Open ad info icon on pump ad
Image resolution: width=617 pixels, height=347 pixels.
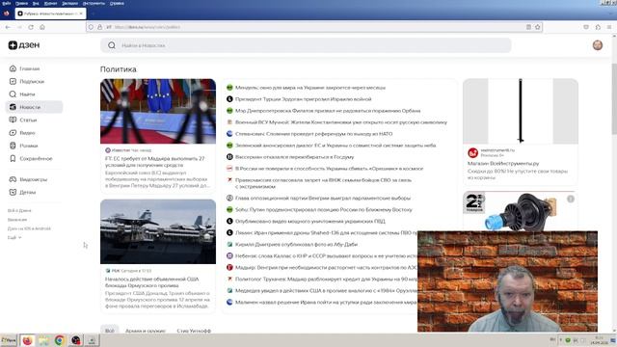pyautogui.click(x=571, y=200)
